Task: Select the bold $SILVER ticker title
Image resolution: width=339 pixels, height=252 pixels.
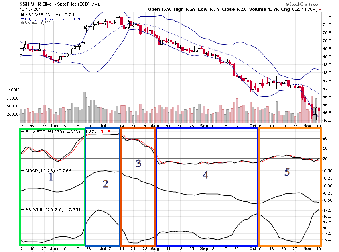Action: (30, 4)
